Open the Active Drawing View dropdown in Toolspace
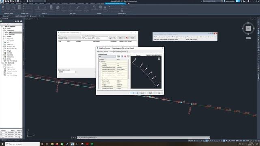This screenshot has height=146, width=260. [11, 24]
